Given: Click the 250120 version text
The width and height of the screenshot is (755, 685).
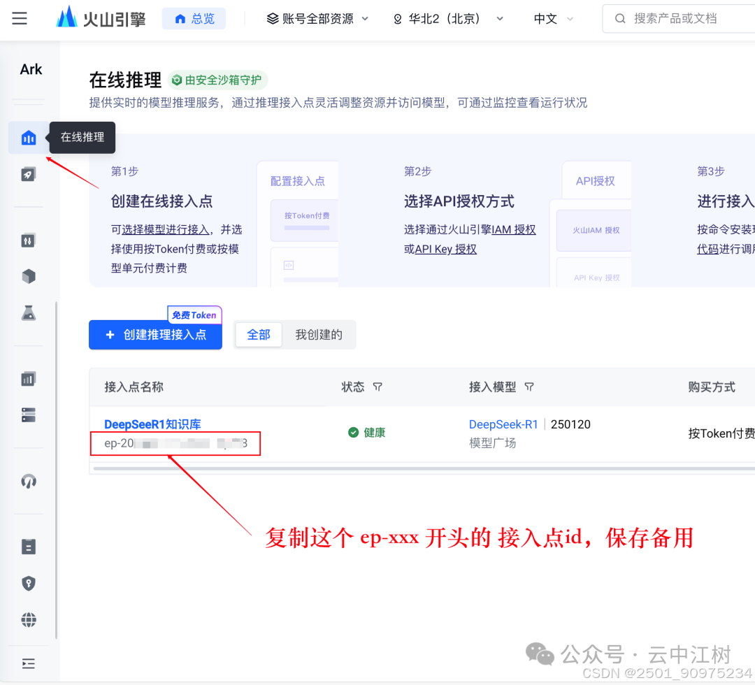Looking at the screenshot, I should pos(570,424).
